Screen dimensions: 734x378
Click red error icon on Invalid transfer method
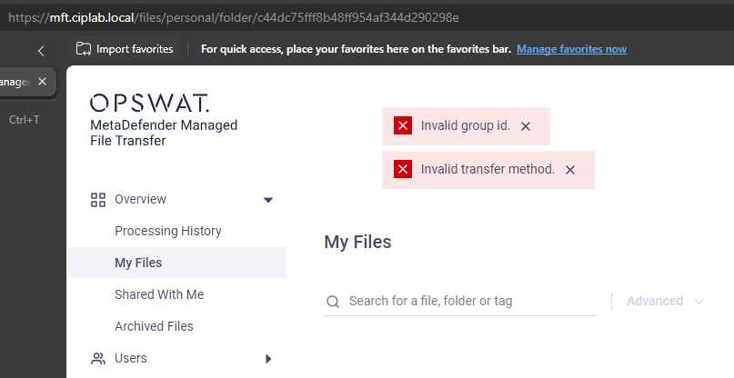pyautogui.click(x=403, y=169)
